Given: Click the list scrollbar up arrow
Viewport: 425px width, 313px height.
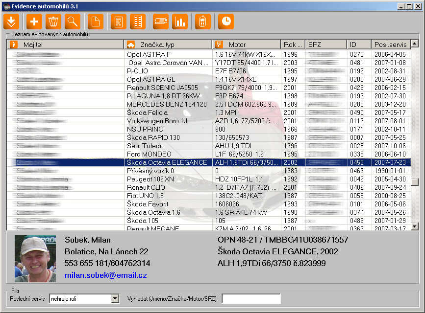Looking at the screenshot, I should (415, 44).
